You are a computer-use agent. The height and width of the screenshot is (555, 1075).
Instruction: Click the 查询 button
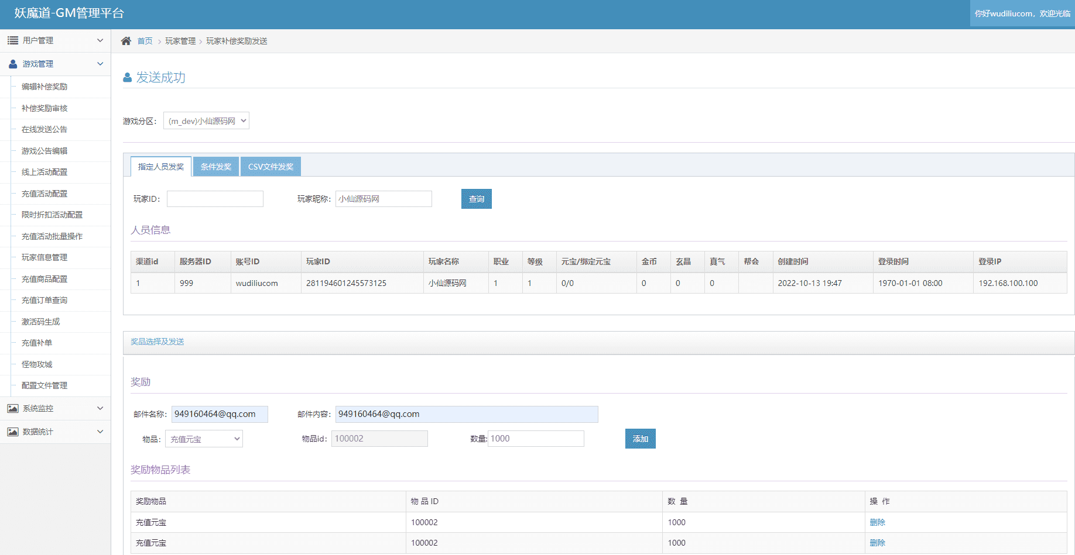(477, 199)
